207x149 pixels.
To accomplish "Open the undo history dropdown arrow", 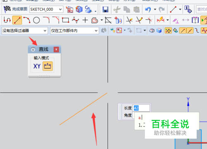I will pos(155,10).
